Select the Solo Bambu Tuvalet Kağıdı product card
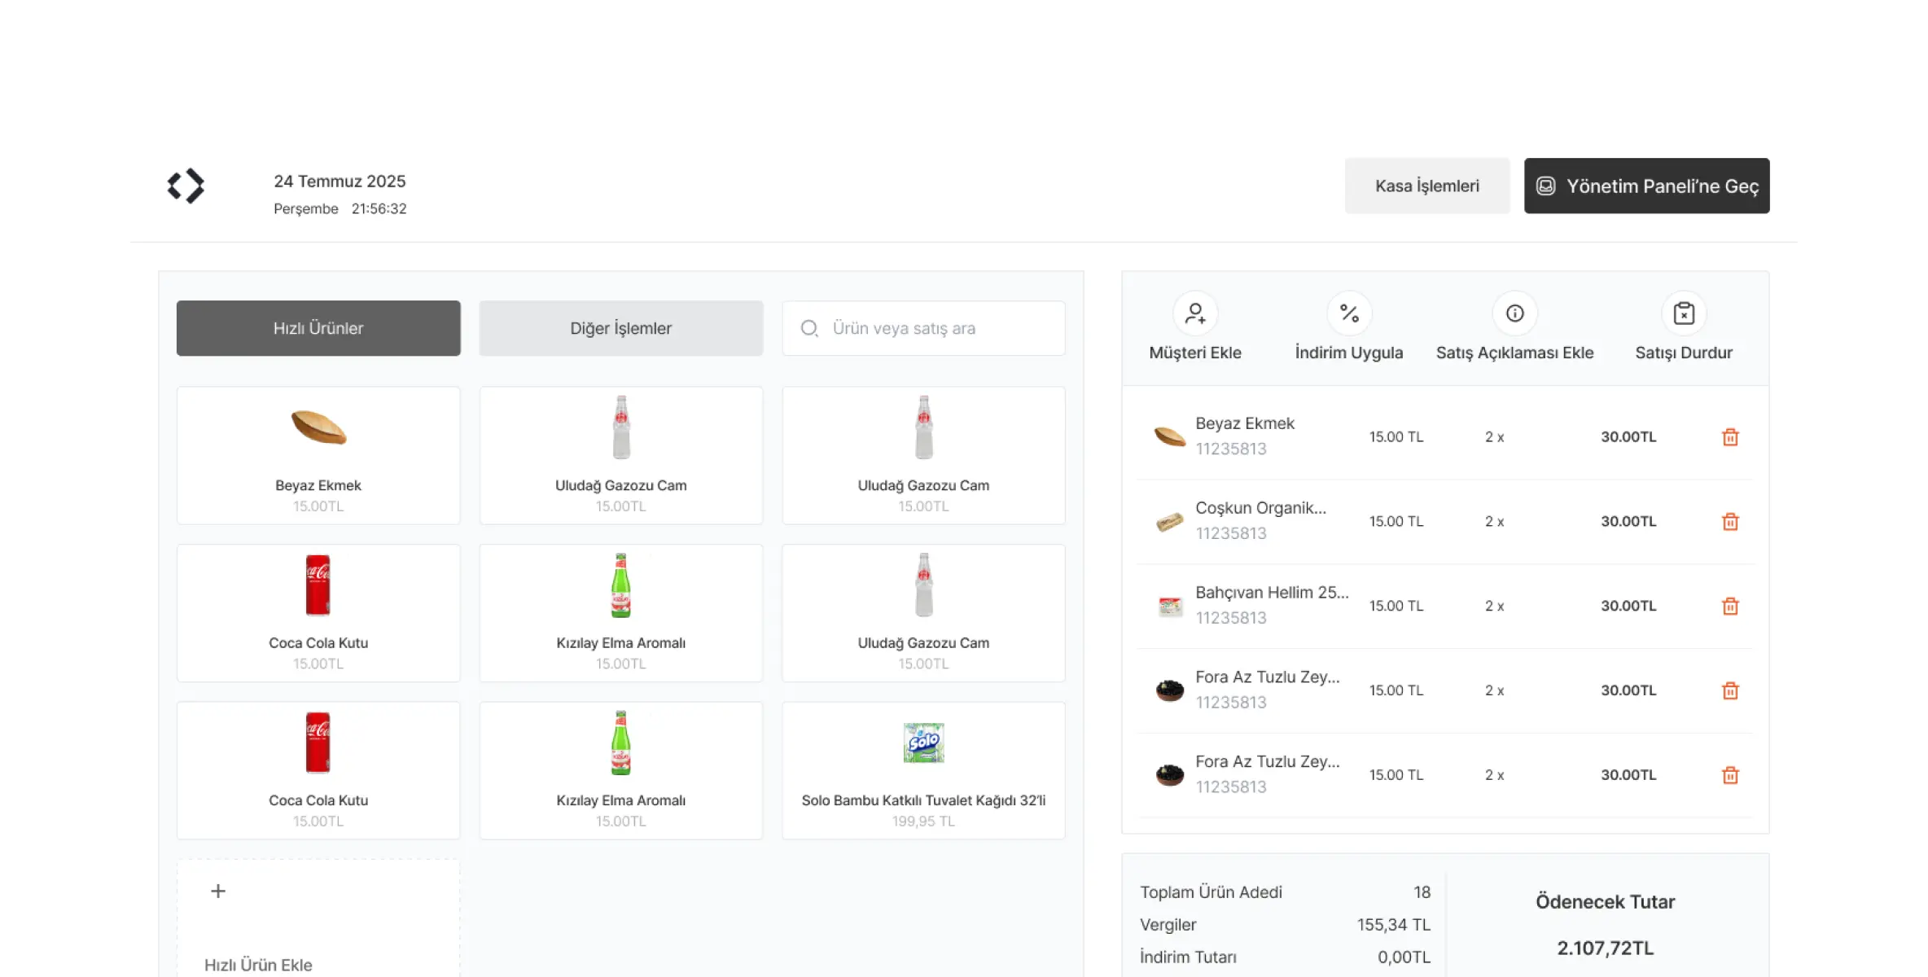This screenshot has height=977, width=1928. point(923,770)
